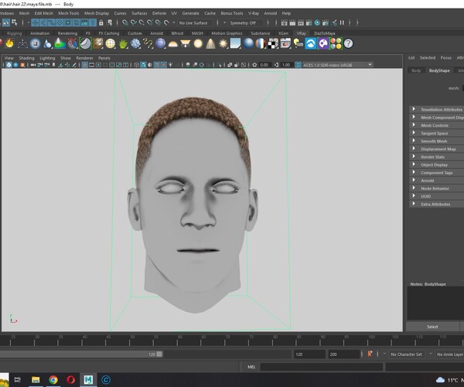The width and height of the screenshot is (464, 387).
Task: Click the green grass icon on the shelf
Action: [x=123, y=44]
